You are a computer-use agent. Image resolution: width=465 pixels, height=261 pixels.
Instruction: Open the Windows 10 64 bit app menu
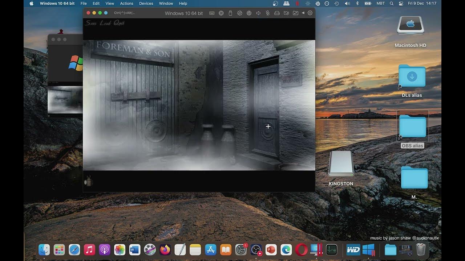click(57, 3)
